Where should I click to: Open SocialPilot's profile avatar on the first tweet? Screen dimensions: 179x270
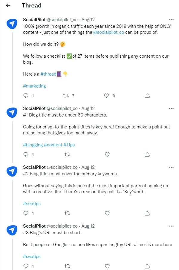[12, 24]
